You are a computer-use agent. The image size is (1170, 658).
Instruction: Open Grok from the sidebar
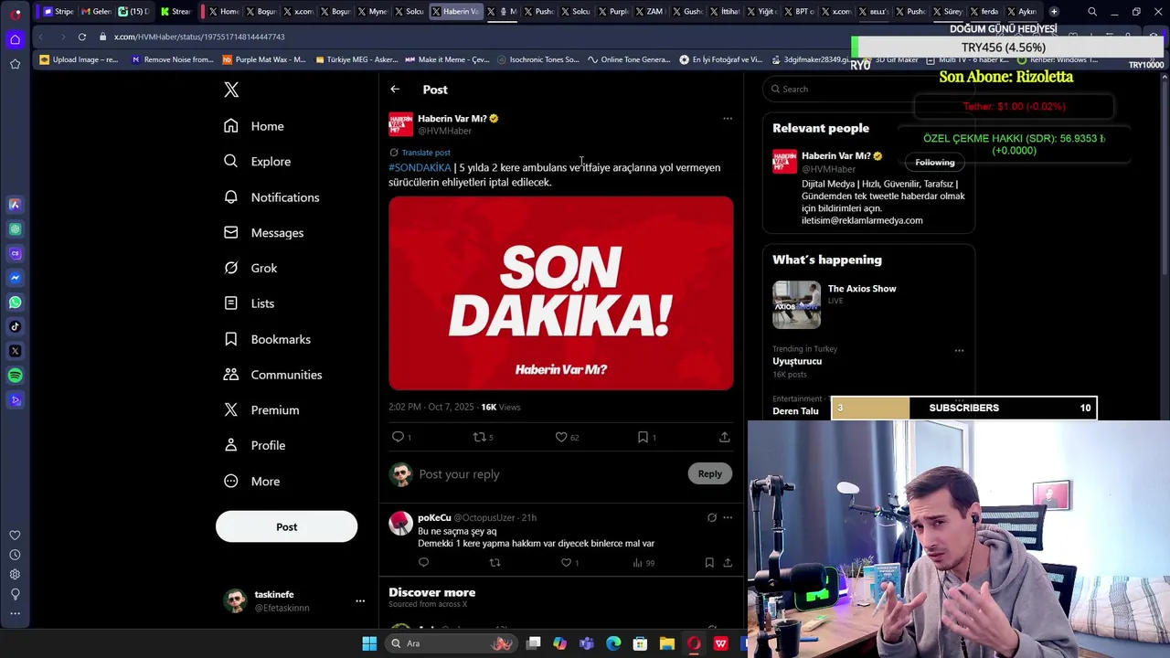point(251,268)
